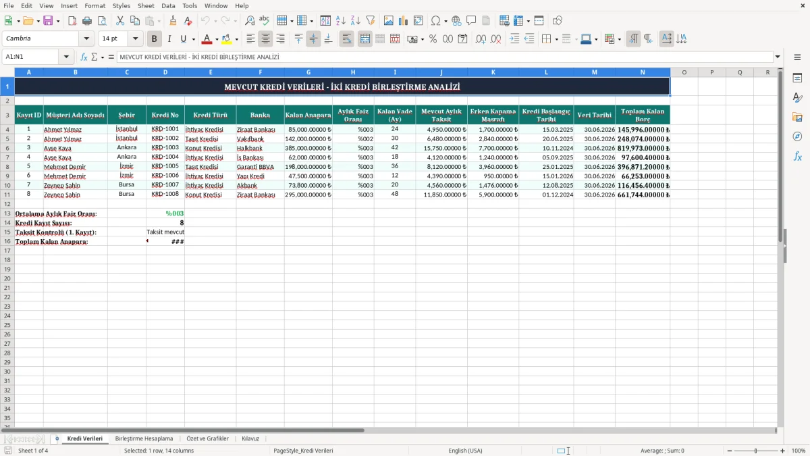The image size is (810, 456).
Task: Switch to Özet ve Grafikler sheet tab
Action: 207,439
